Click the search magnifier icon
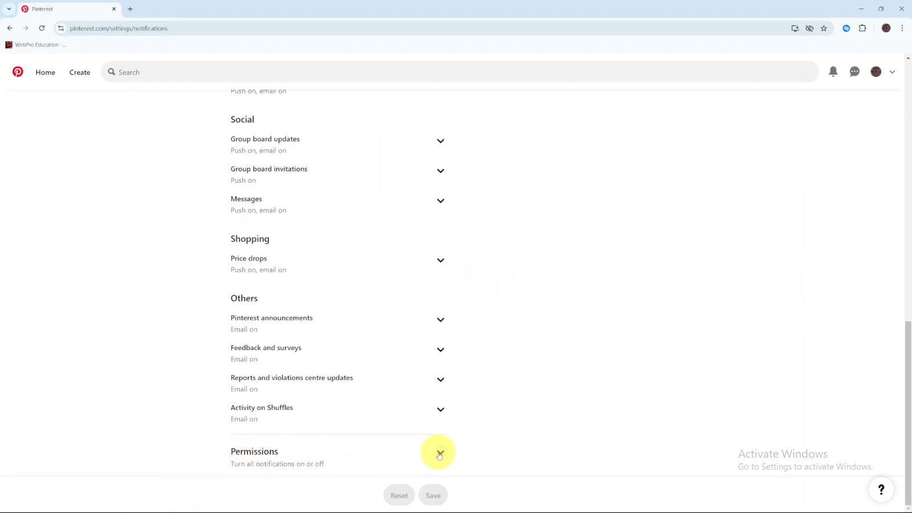Viewport: 912px width, 513px height. 112,72
